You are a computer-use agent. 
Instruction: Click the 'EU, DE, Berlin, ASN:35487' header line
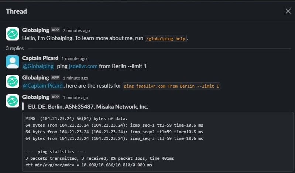(x=88, y=107)
